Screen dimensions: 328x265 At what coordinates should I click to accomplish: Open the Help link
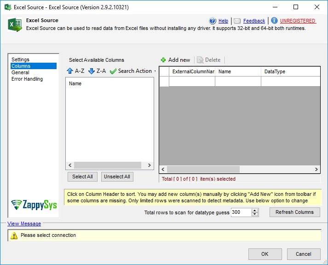tap(223, 21)
